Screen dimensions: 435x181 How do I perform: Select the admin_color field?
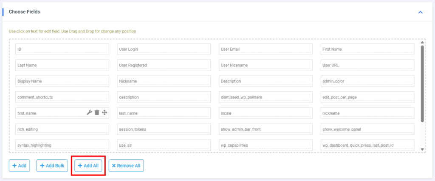367,81
